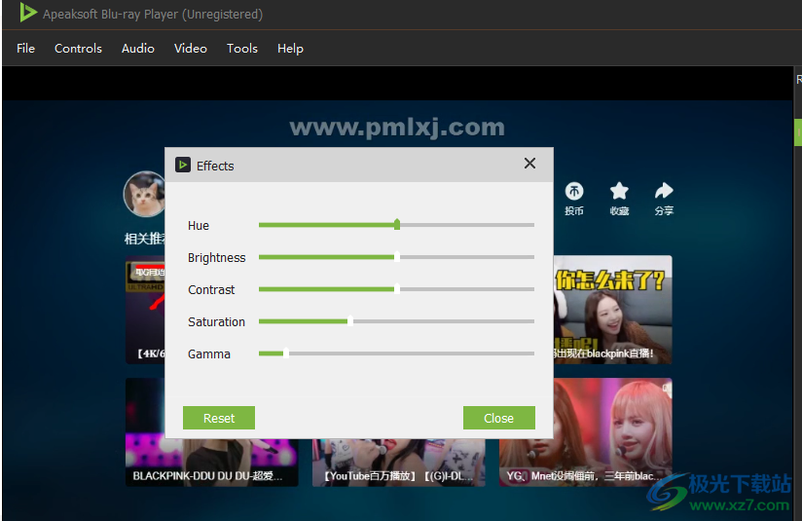Open the Controls menu
Image resolution: width=802 pixels, height=521 pixels.
tap(78, 48)
